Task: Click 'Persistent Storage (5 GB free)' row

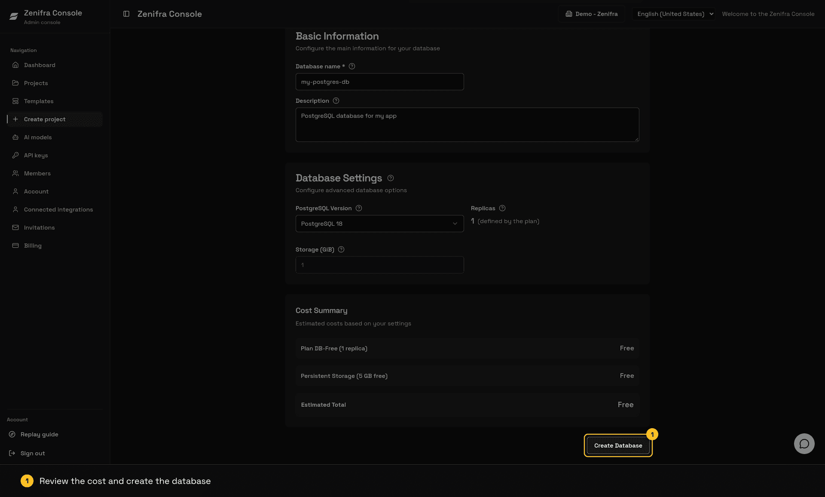Action: pos(467,376)
